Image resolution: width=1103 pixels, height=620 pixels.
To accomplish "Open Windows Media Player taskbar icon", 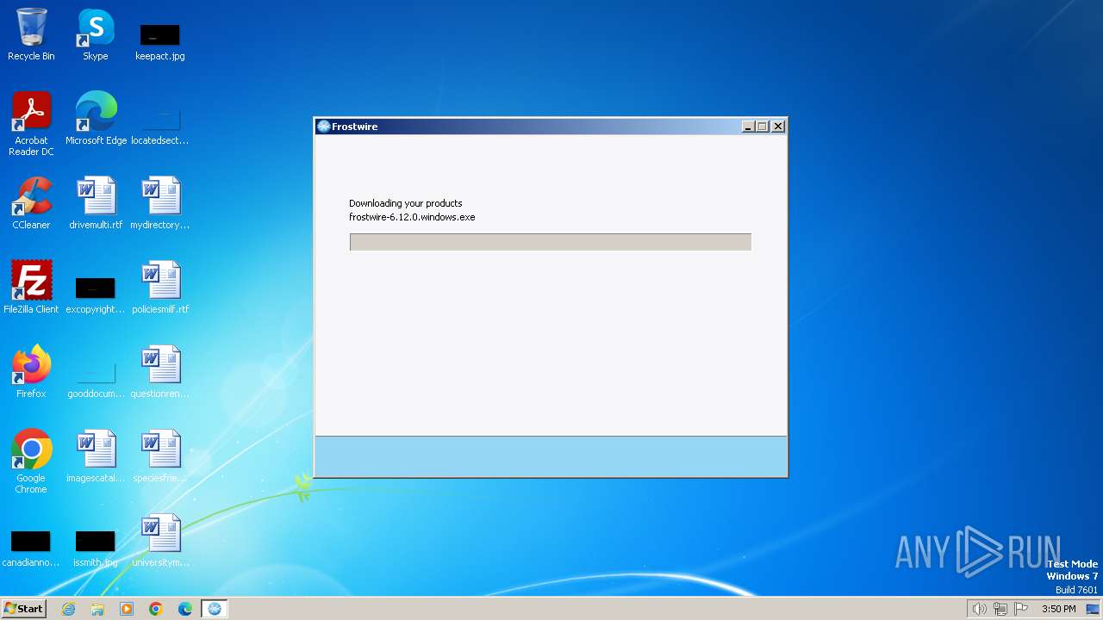I will click(x=127, y=609).
